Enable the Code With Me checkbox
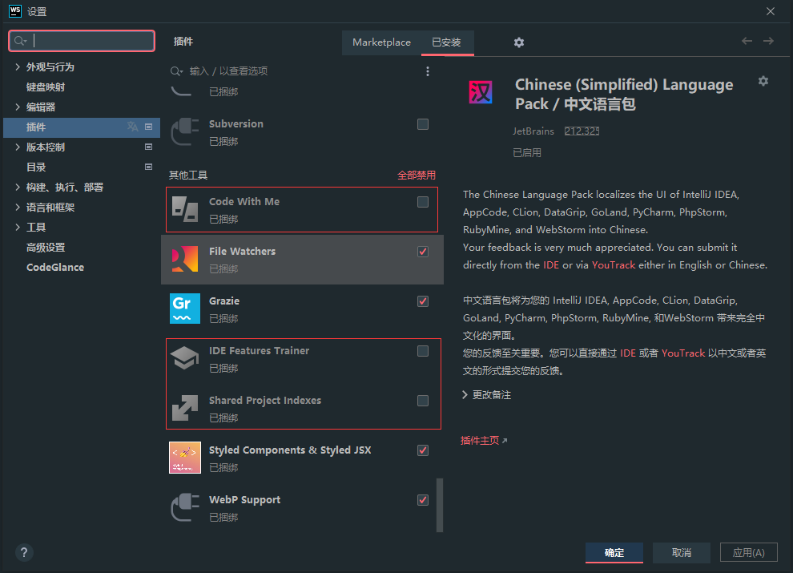Screen dimensions: 793x573 (422, 203)
